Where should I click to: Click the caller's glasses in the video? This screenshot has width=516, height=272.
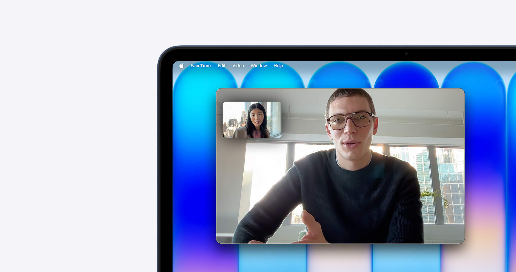coord(350,120)
